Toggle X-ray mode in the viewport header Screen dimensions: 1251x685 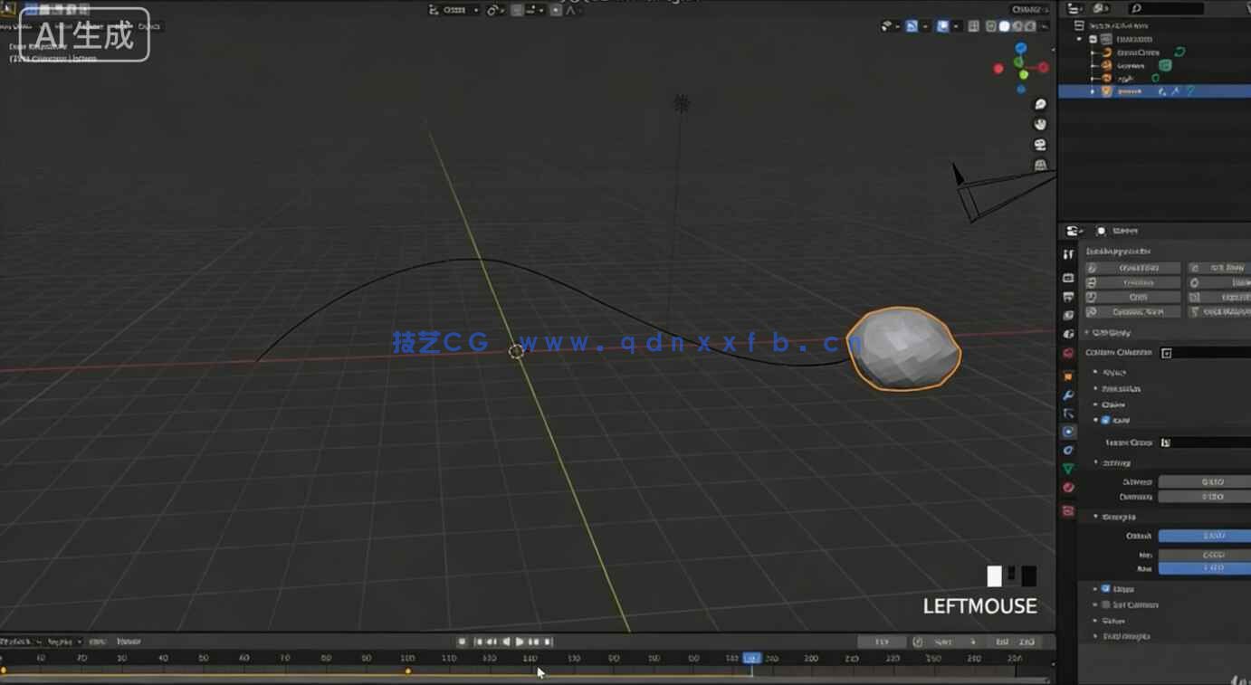(974, 26)
